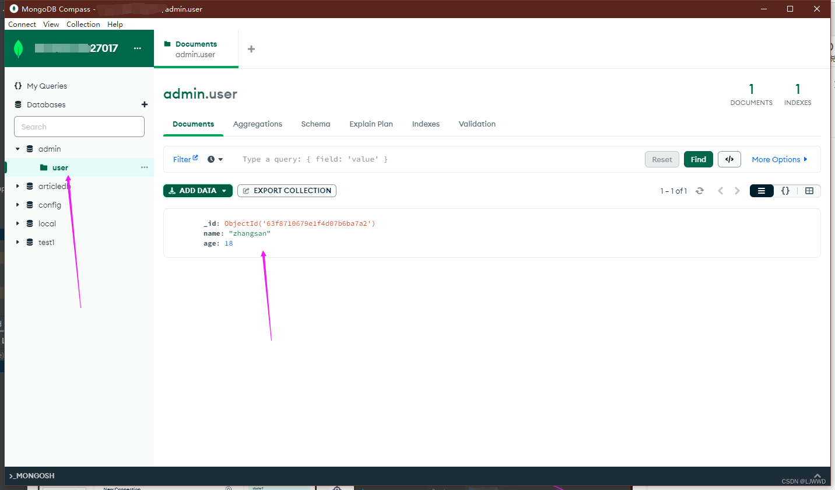Expand shell with chevron at bottom right
This screenshot has width=835, height=490.
pyautogui.click(x=818, y=475)
